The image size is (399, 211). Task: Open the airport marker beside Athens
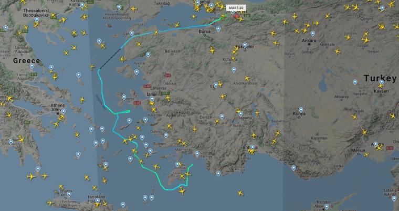pos(64,111)
